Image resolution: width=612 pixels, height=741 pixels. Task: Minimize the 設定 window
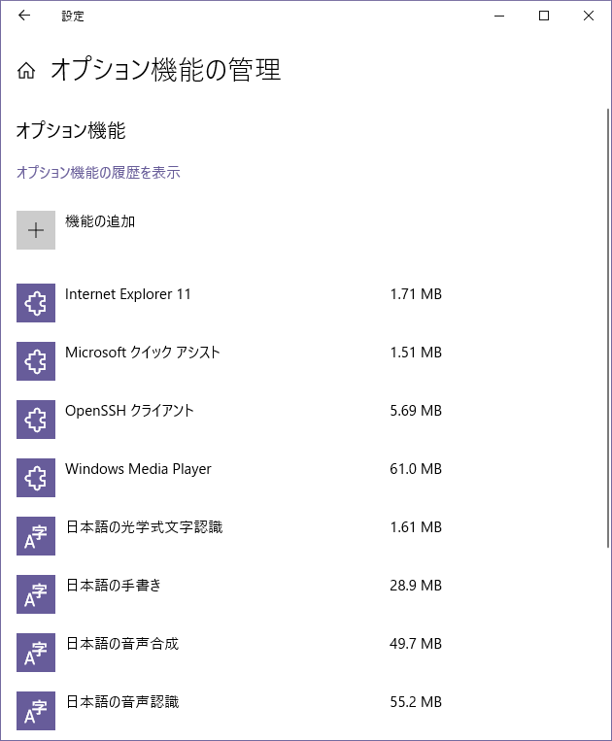click(499, 17)
